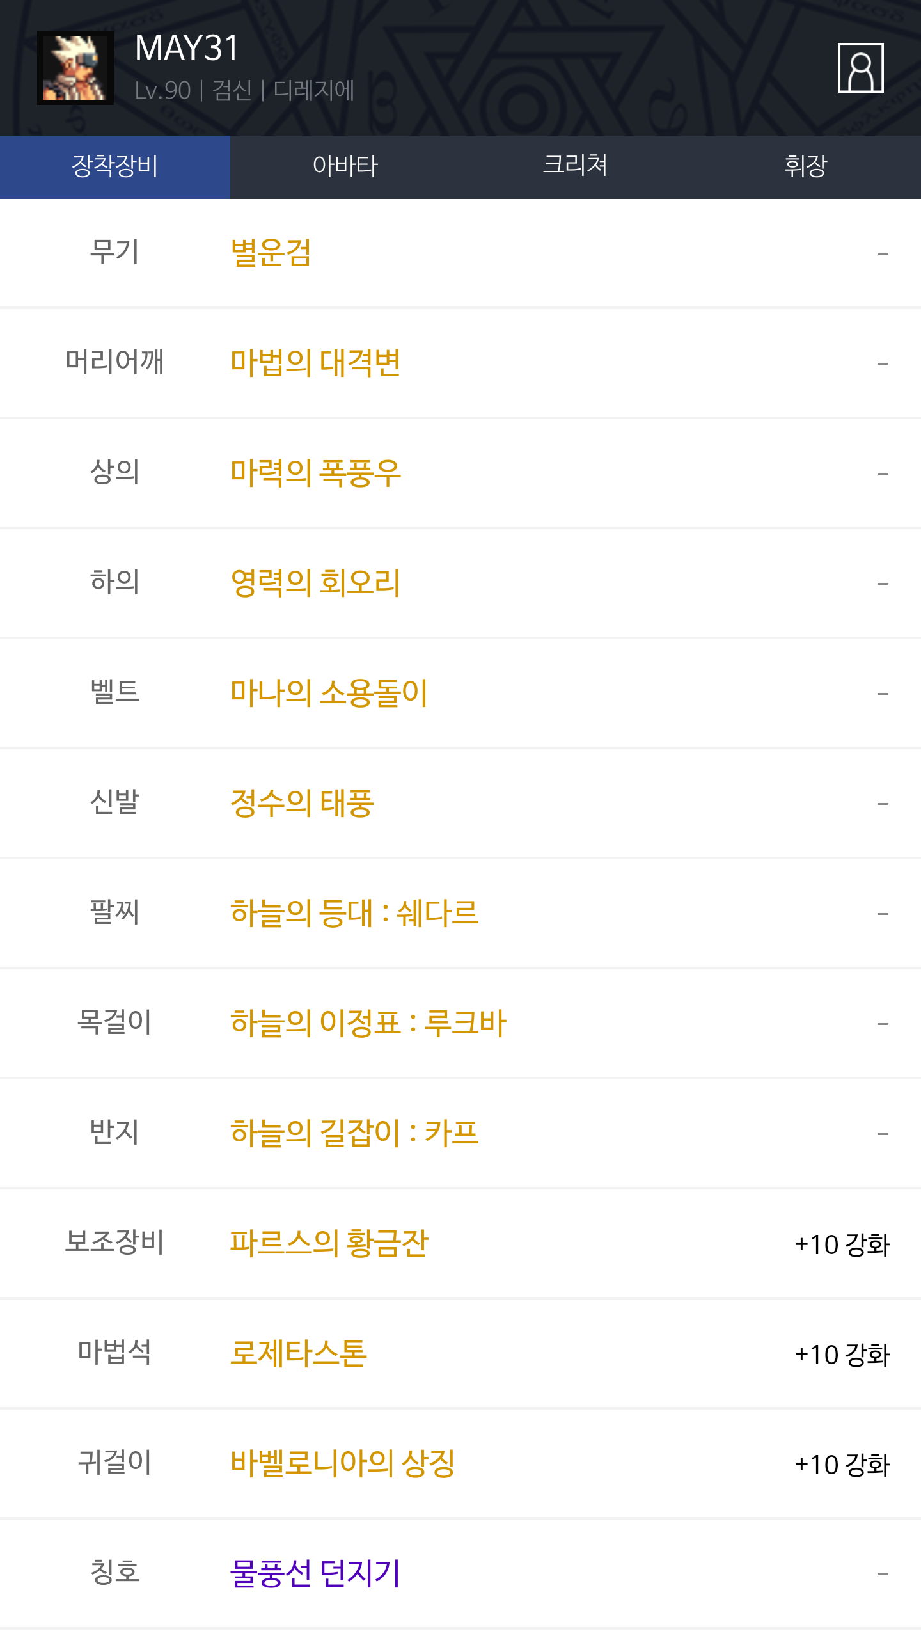Image resolution: width=921 pixels, height=1638 pixels.
Task: Open weapon item 별운검
Action: [x=271, y=253]
